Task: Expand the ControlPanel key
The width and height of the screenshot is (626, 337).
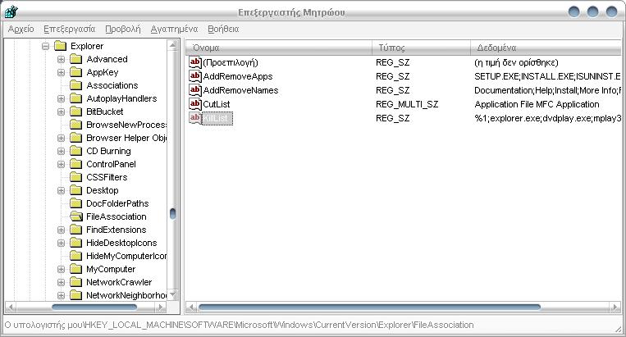Action: [x=61, y=164]
